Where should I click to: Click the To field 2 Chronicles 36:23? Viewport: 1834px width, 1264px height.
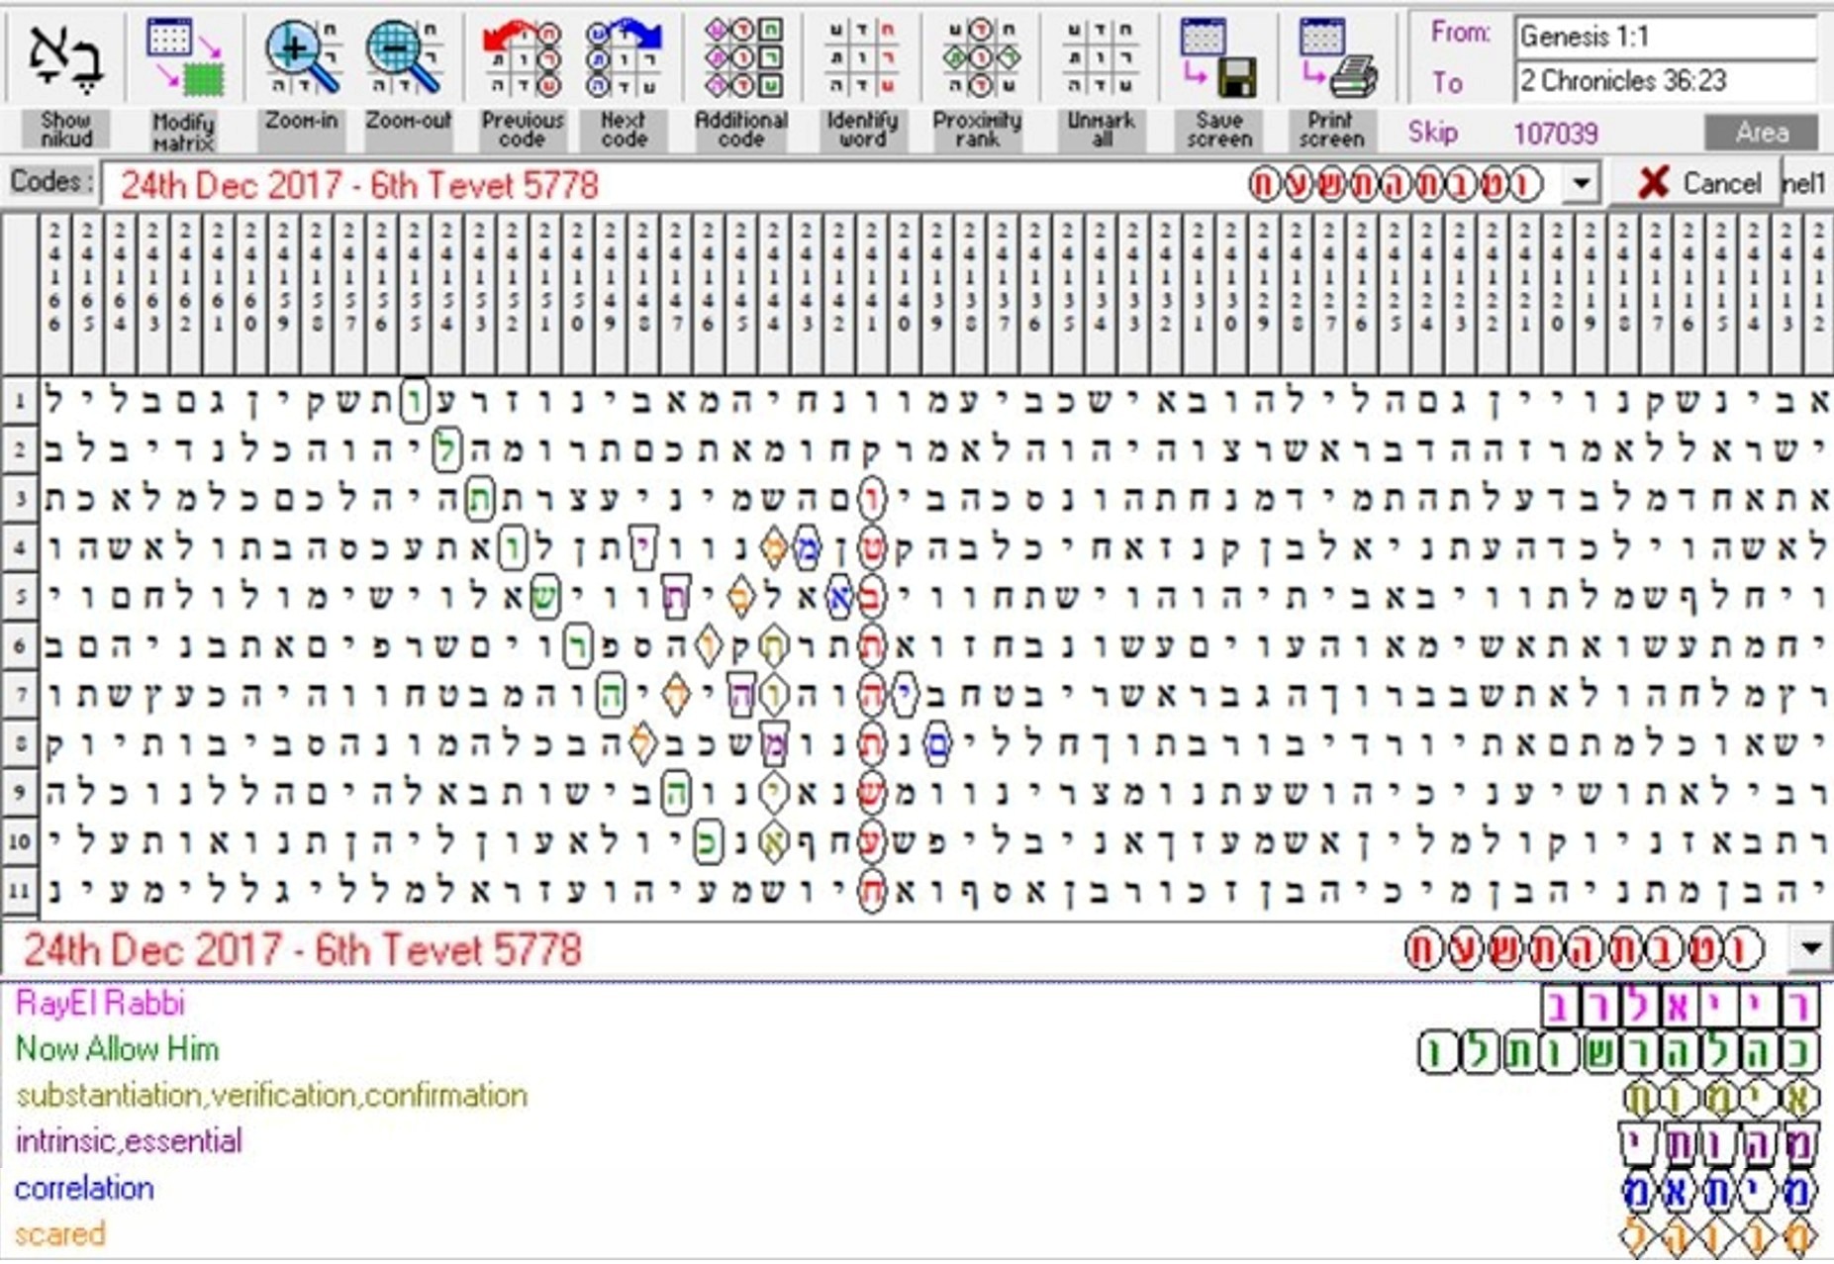[1665, 80]
